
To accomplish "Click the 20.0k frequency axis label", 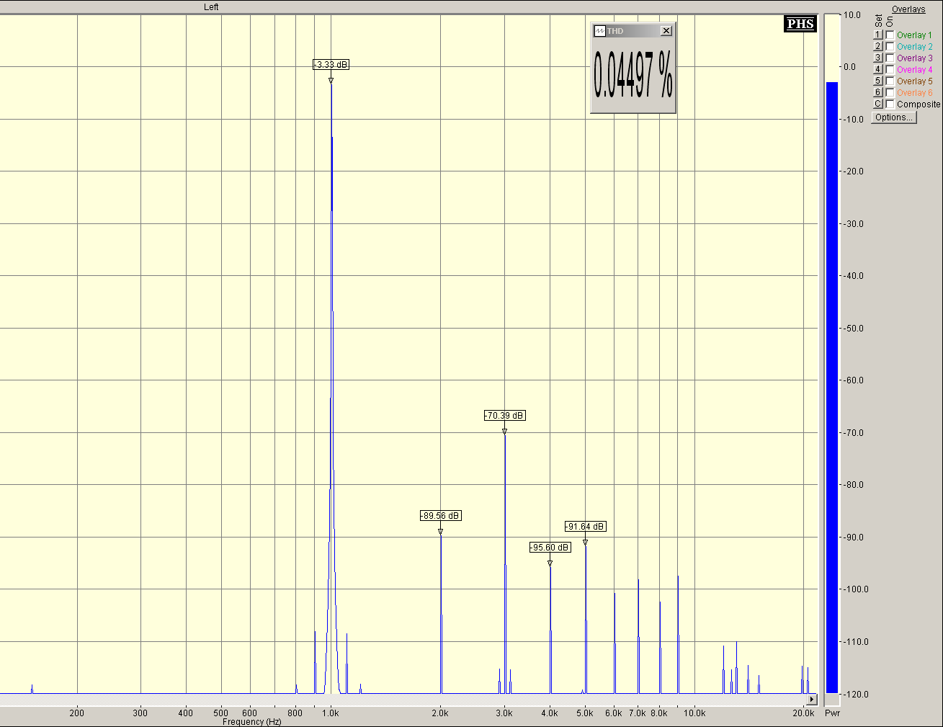I will coord(804,713).
